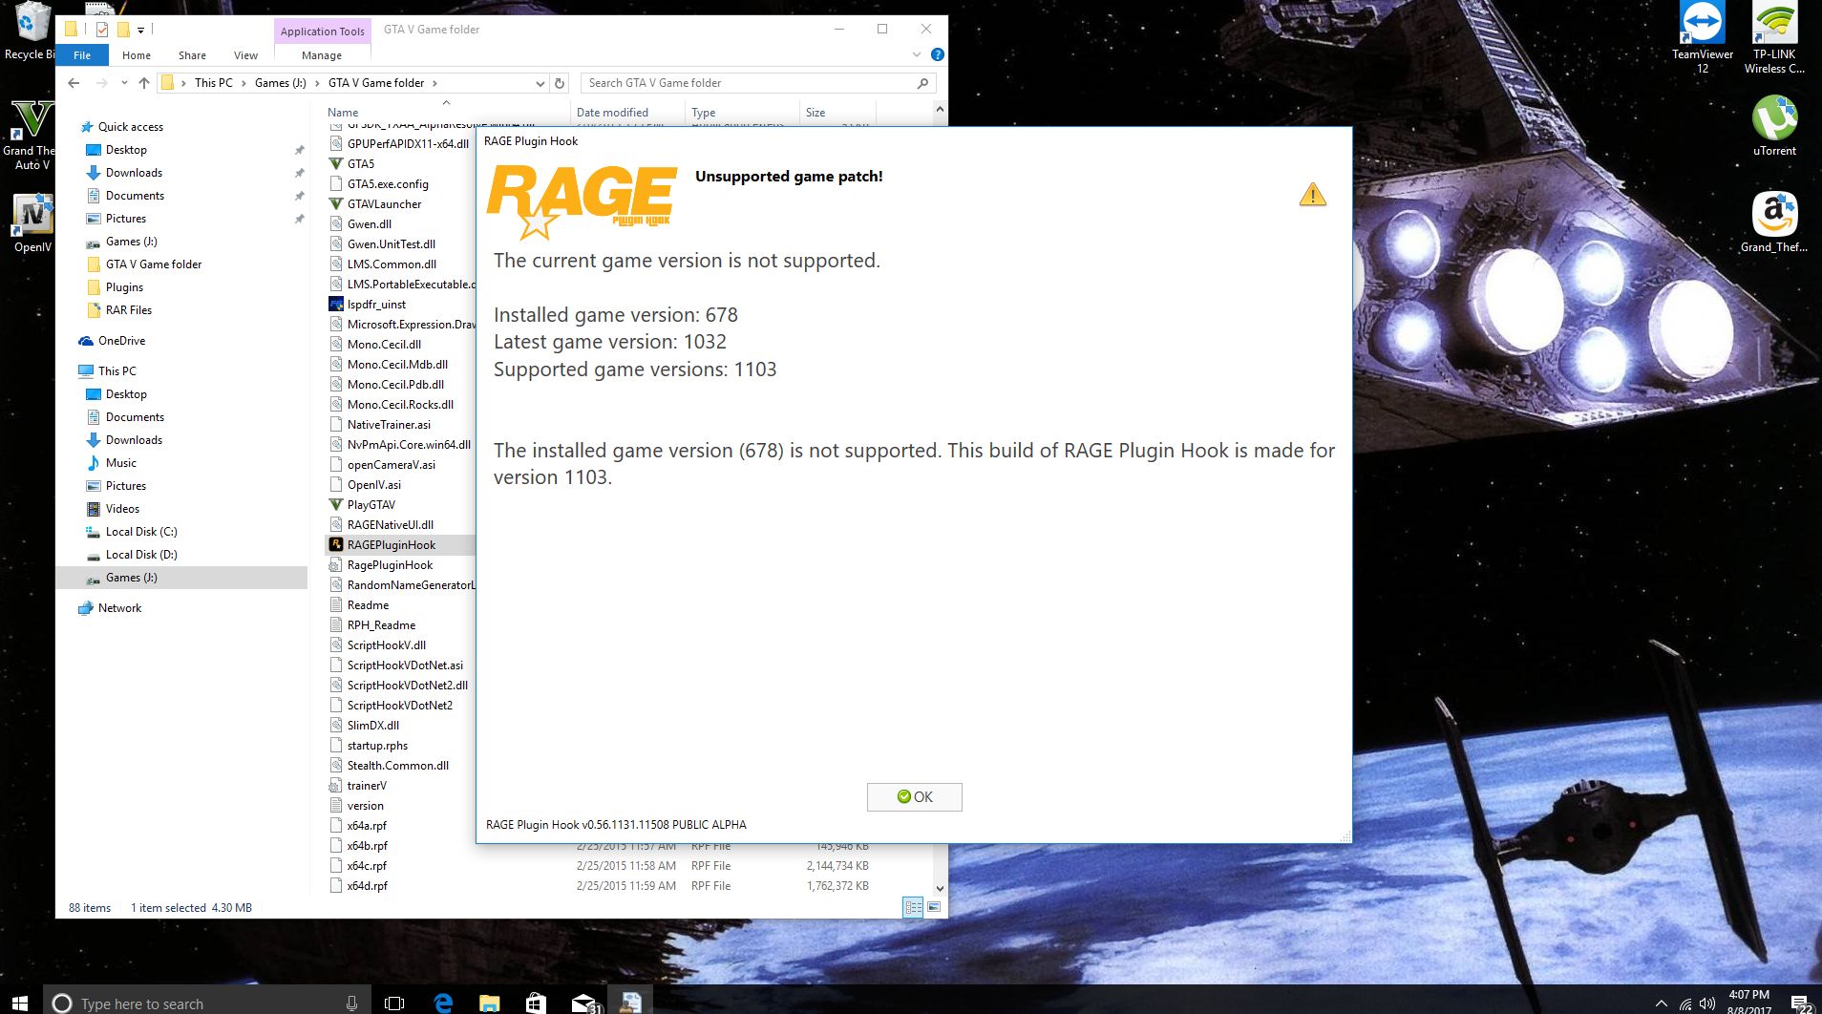Select Quick access in the navigation pane
The image size is (1822, 1014).
(x=130, y=126)
